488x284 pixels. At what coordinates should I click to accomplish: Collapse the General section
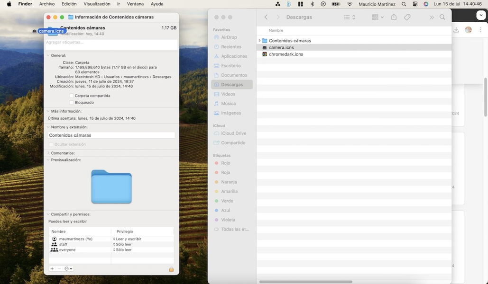tap(48, 55)
